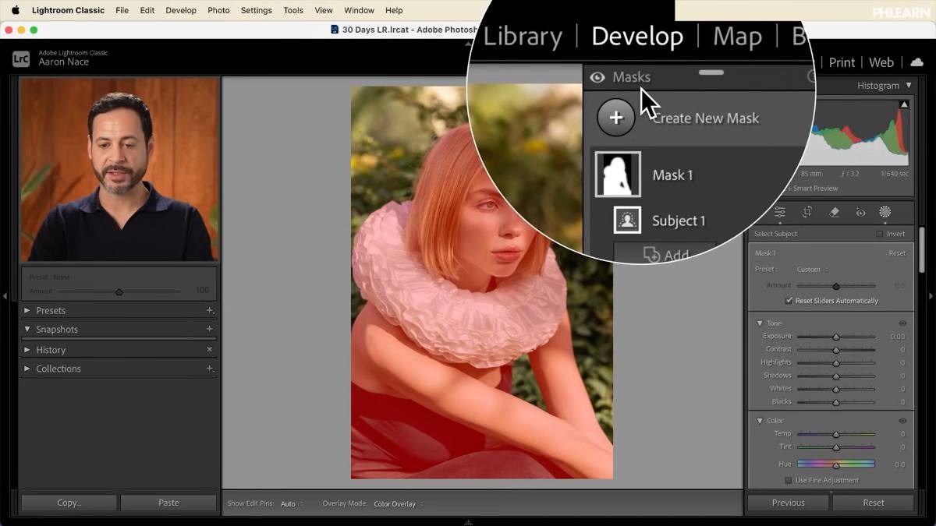Open Show Edit Pins Auto dropdown
936x526 pixels.
pyautogui.click(x=292, y=504)
